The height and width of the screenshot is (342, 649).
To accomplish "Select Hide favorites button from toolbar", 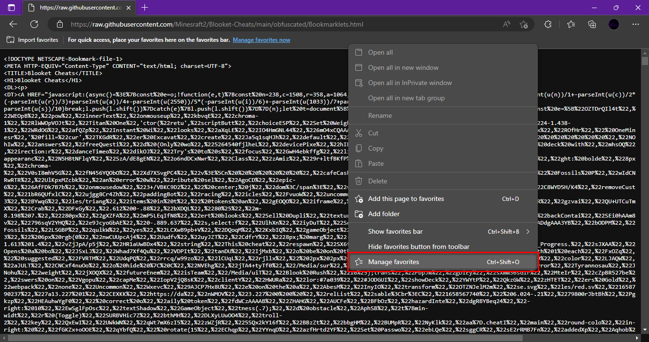I will [x=443, y=247].
